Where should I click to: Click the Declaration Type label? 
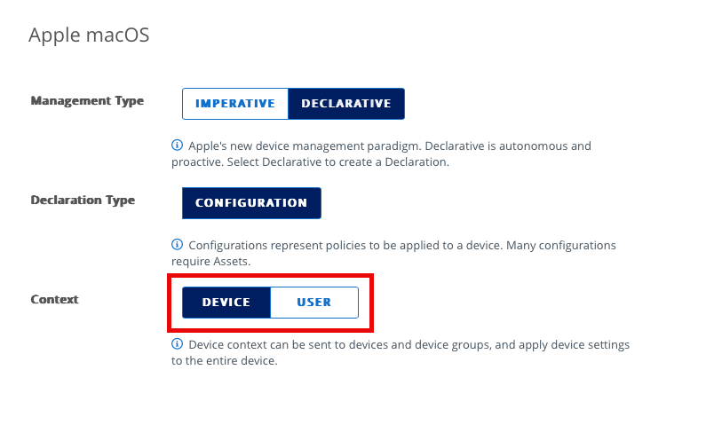click(83, 200)
